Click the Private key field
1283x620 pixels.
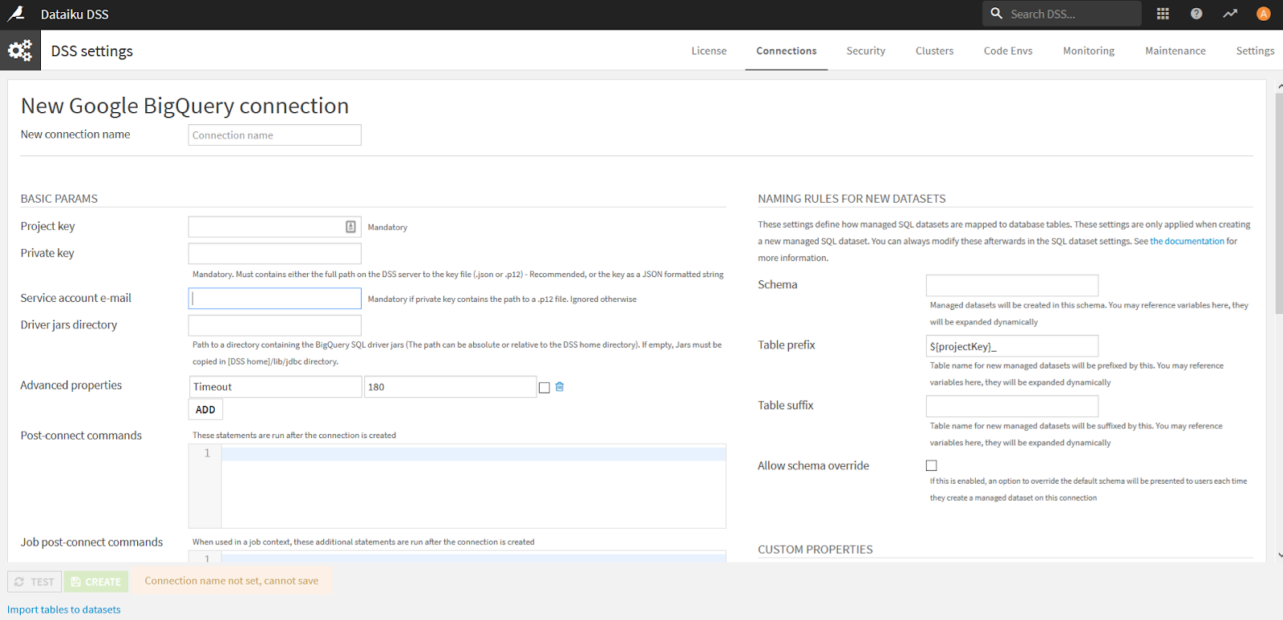click(x=274, y=253)
